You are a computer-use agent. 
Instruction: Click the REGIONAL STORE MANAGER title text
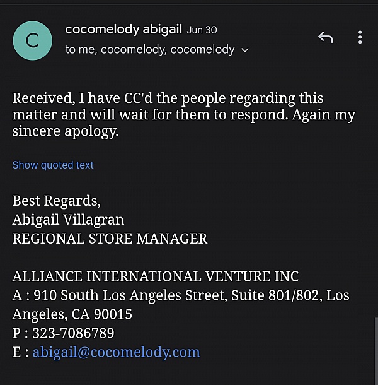tap(110, 239)
